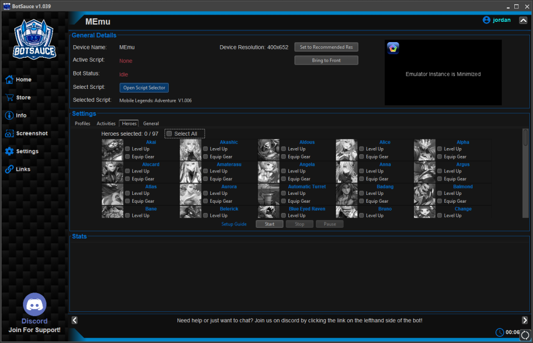Open the Links chain icon

[9, 169]
